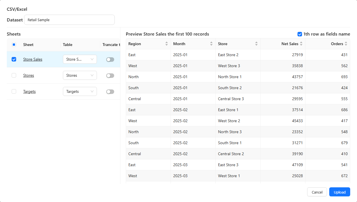
Task: Click the Orders value 672
Action: (x=344, y=176)
